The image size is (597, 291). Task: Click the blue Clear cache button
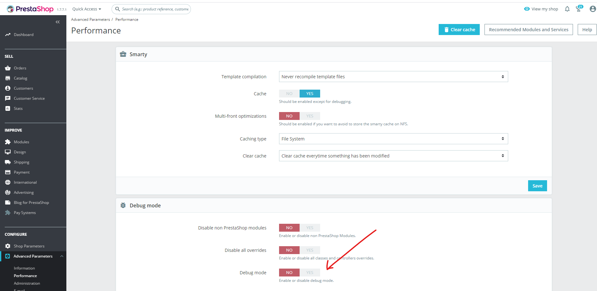pyautogui.click(x=459, y=30)
